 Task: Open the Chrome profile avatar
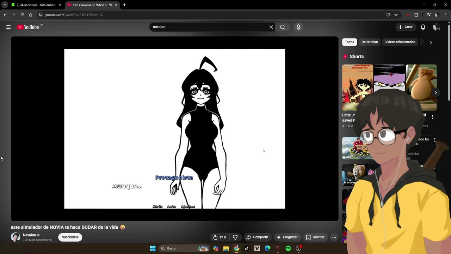437,15
